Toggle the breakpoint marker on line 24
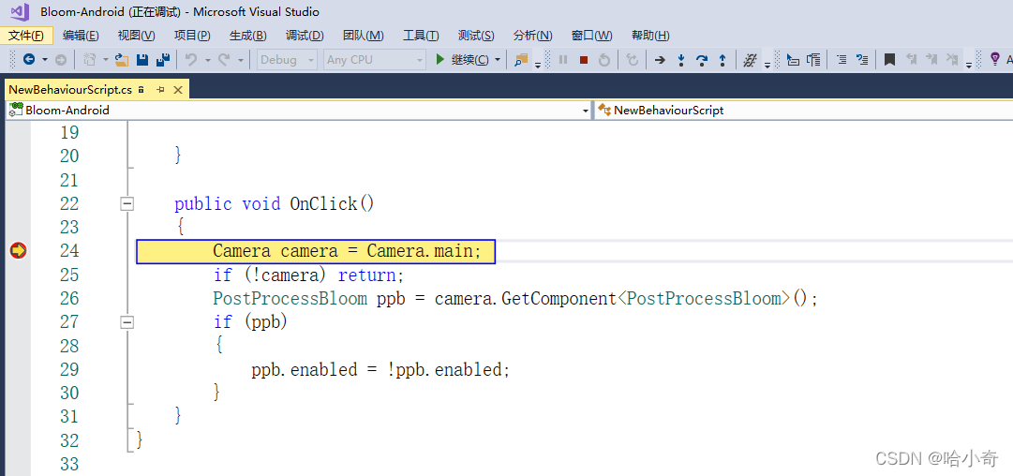 click(18, 250)
